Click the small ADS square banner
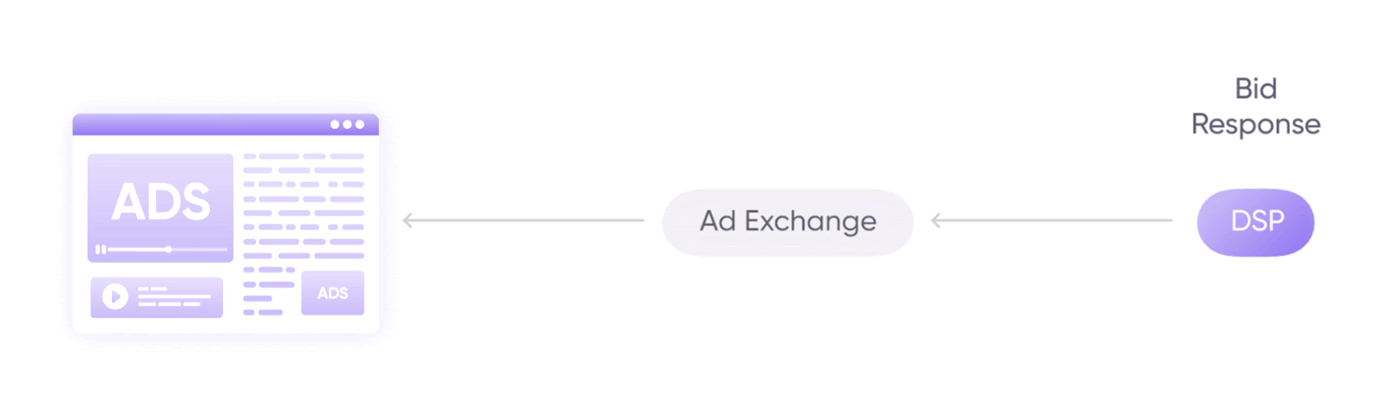1388x408 pixels. 332,293
